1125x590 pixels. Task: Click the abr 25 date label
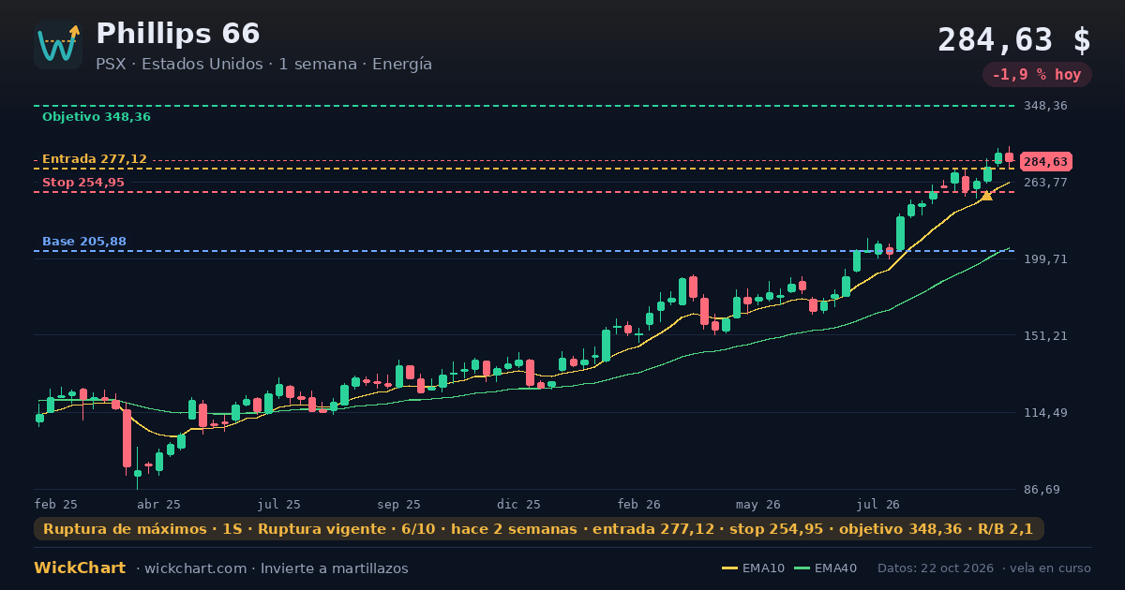[x=159, y=504]
